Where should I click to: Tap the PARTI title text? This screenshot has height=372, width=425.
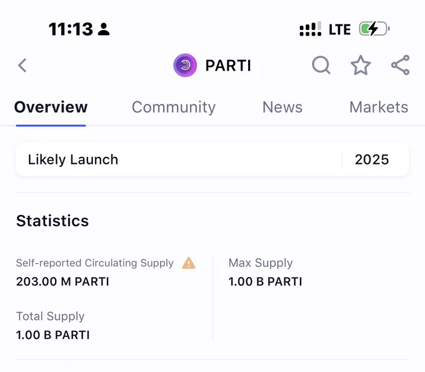point(228,66)
